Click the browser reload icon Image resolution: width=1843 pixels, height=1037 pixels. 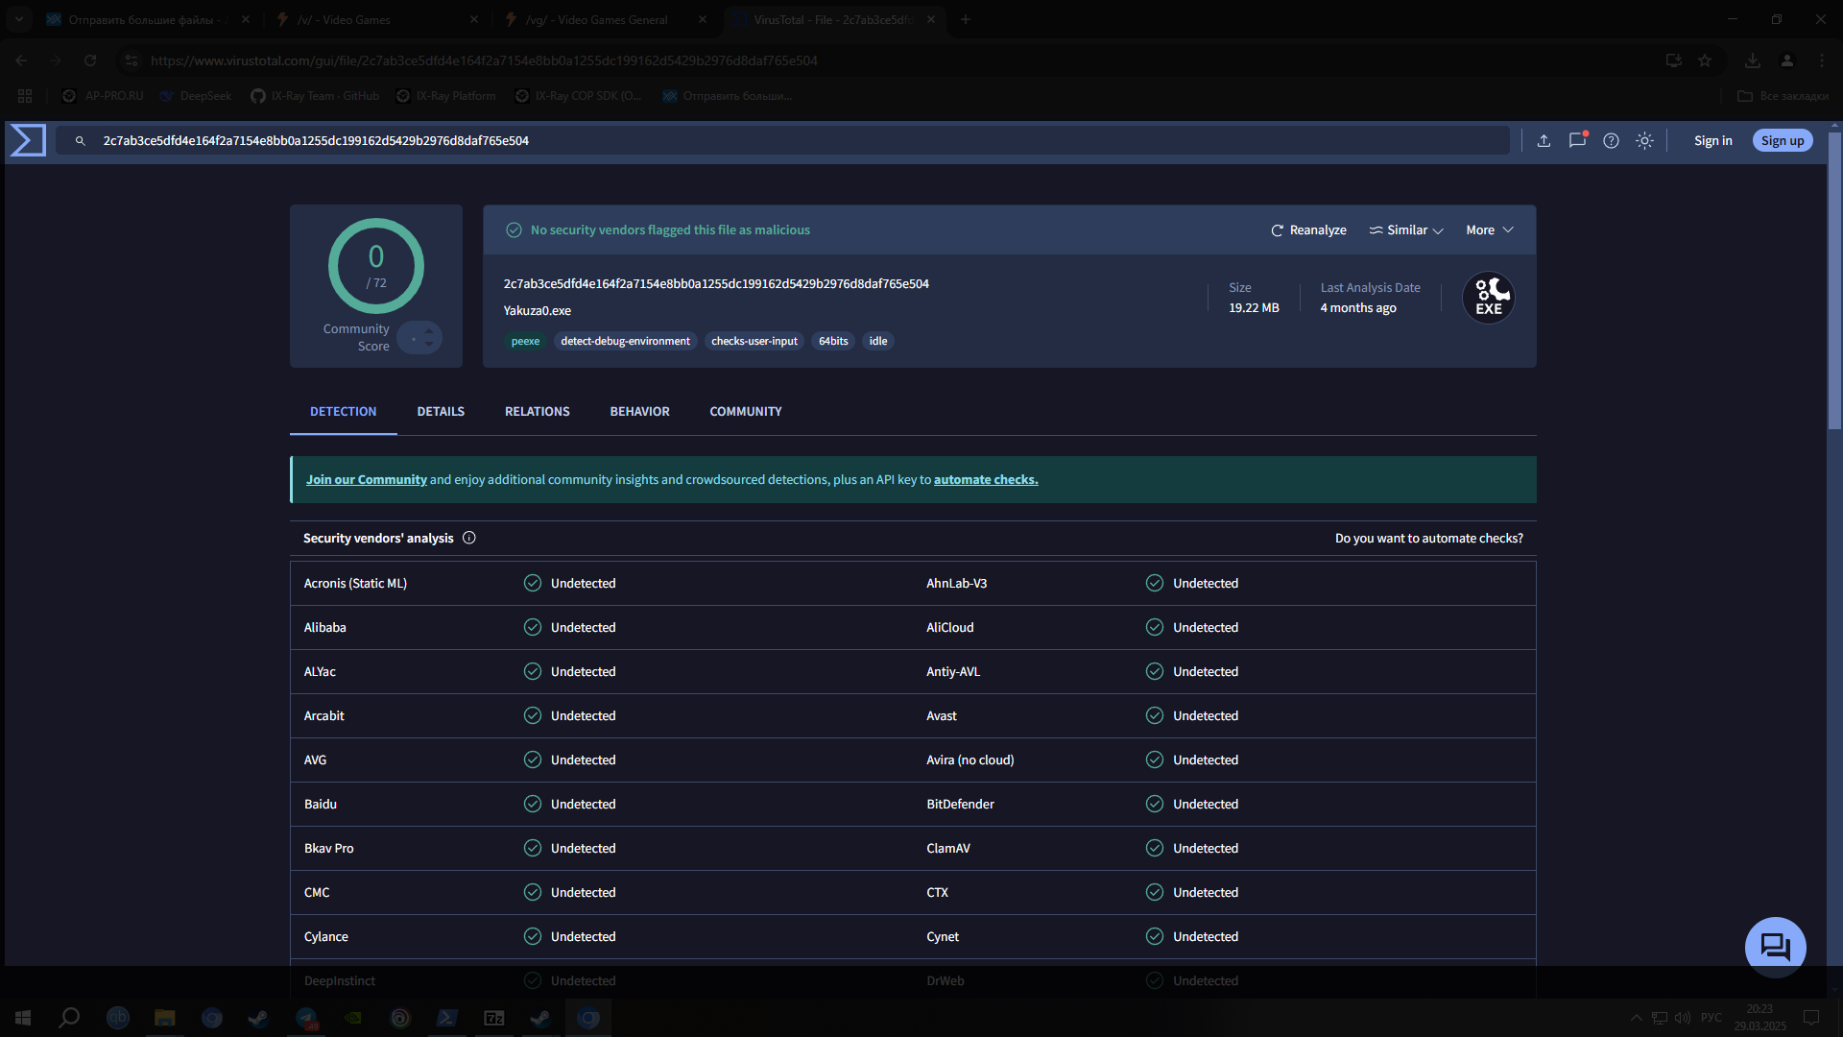90,60
